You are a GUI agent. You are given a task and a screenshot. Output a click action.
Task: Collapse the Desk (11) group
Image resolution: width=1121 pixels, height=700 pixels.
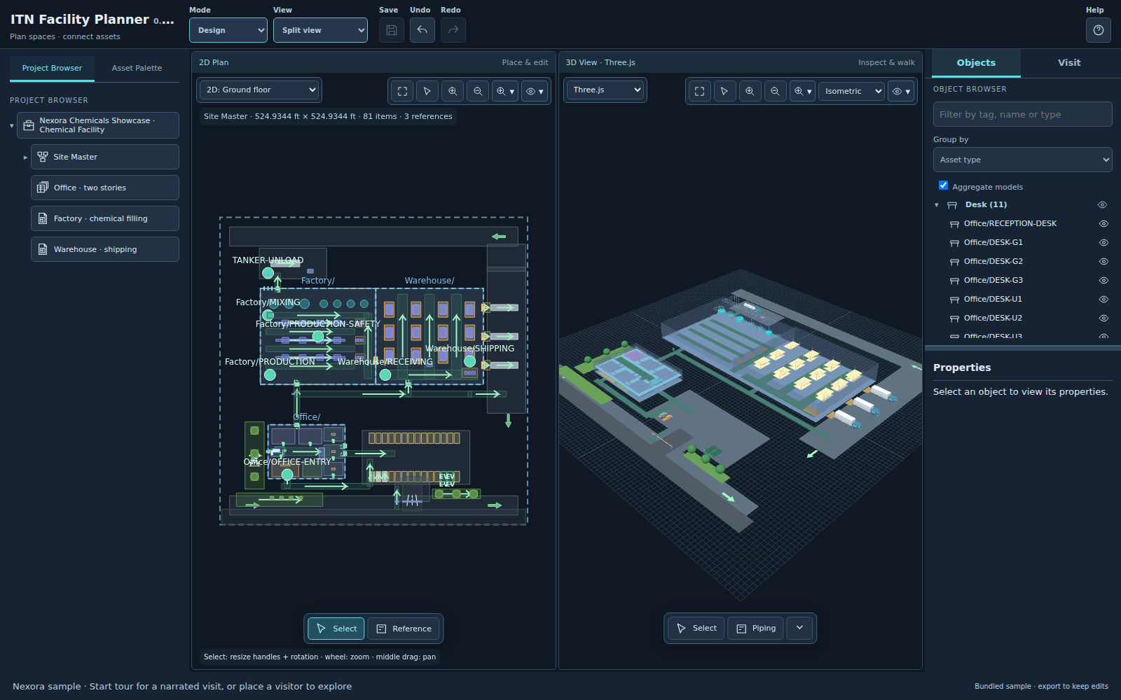937,205
